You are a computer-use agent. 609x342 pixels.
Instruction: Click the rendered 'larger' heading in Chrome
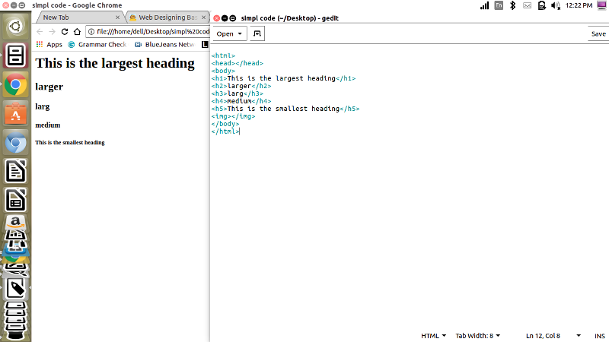pyautogui.click(x=49, y=87)
